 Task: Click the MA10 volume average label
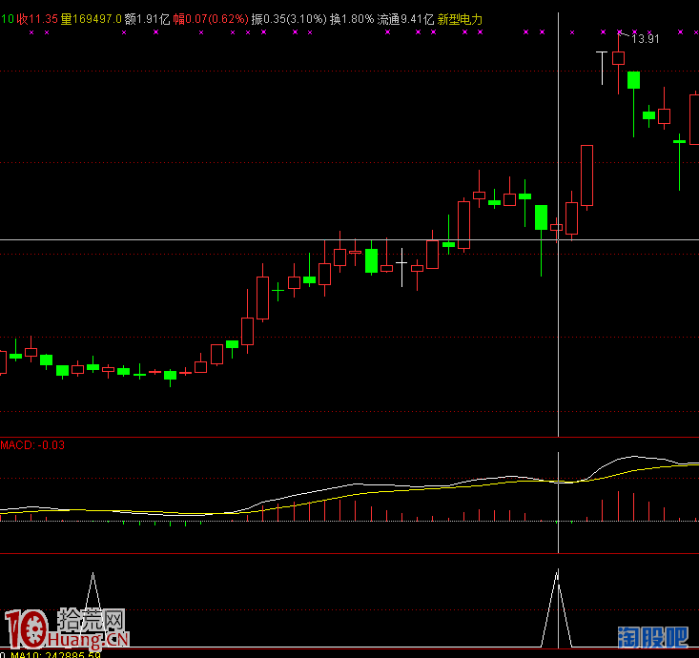55,655
